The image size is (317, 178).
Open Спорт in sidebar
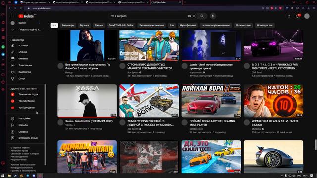pos(25,79)
